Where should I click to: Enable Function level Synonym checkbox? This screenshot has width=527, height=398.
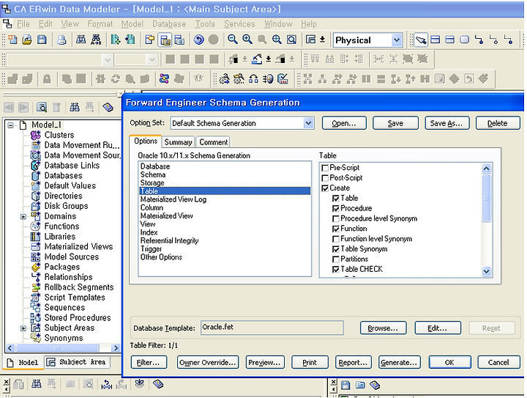coord(336,239)
